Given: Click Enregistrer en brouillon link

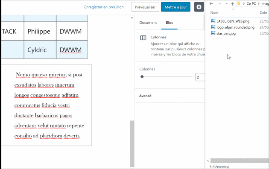Looking at the screenshot, I should (x=104, y=7).
